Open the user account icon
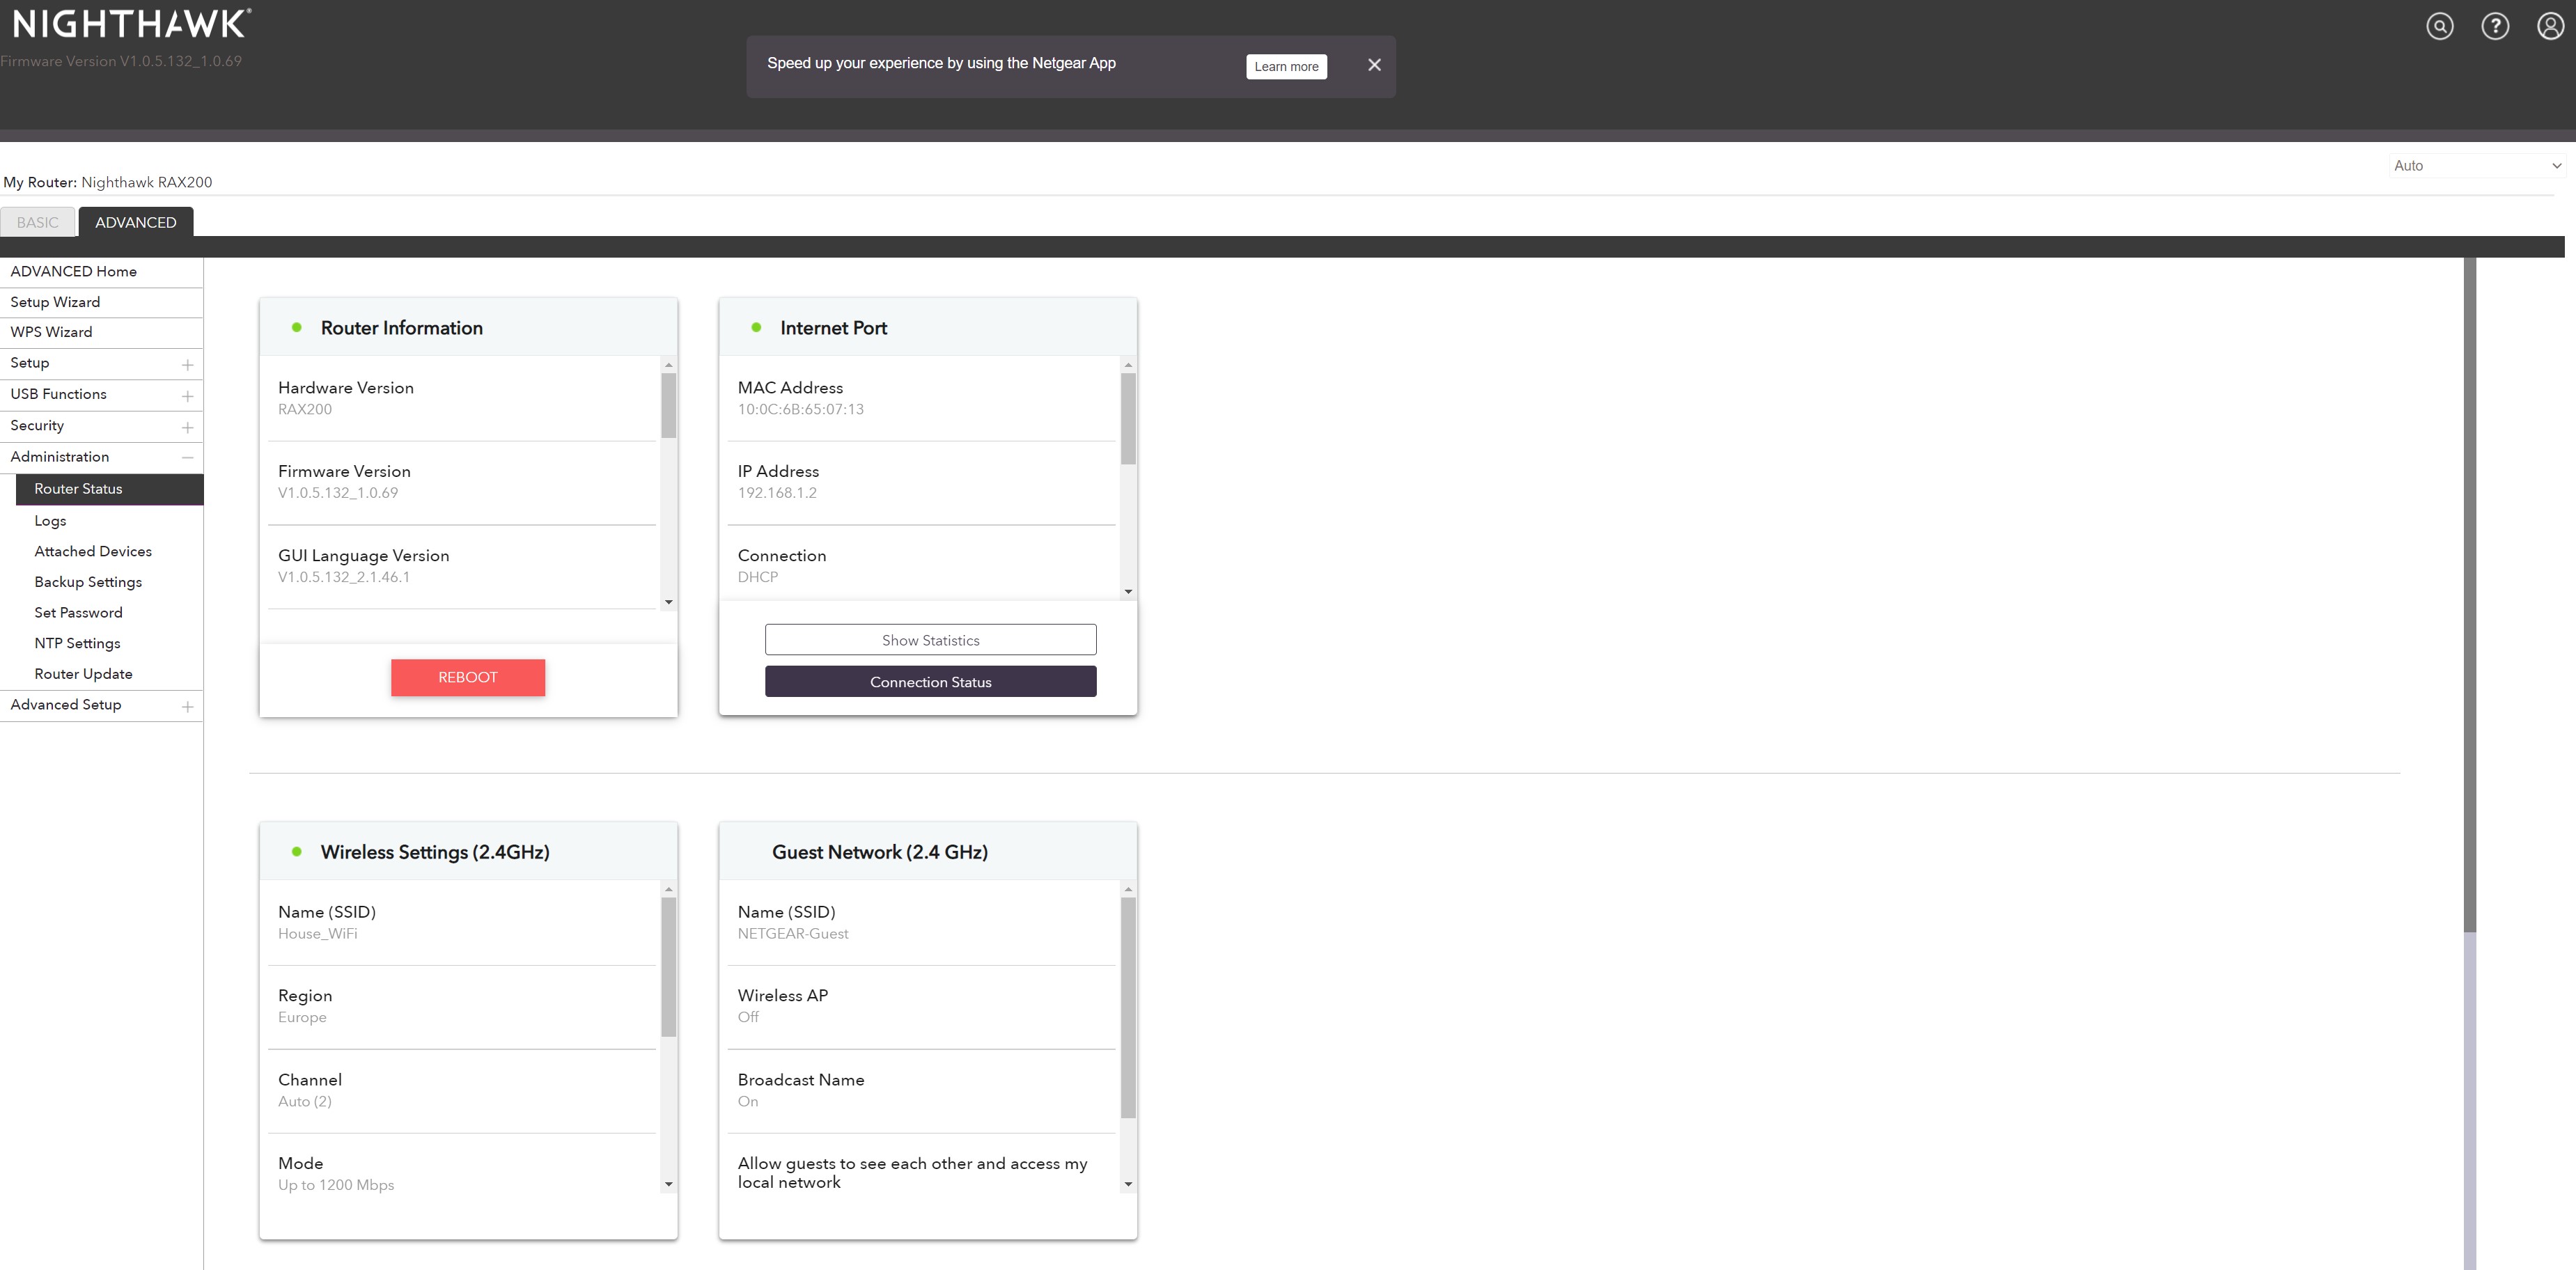 coord(2551,26)
